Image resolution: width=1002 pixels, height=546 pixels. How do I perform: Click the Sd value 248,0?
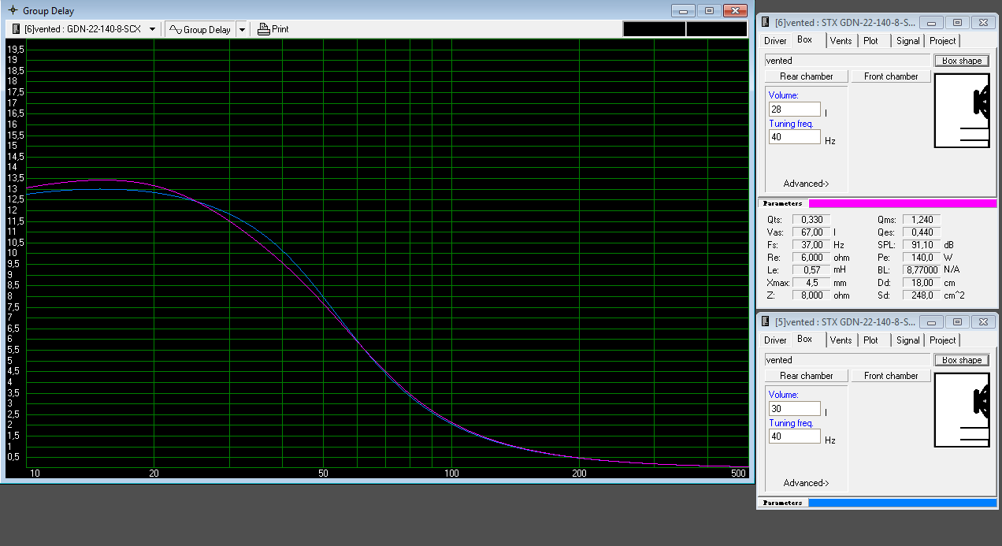click(x=922, y=295)
